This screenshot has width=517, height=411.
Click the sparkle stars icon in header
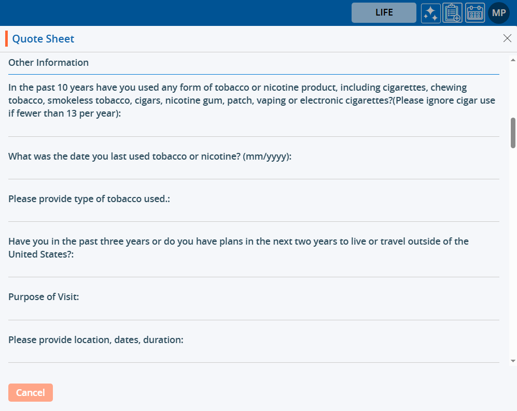(x=430, y=13)
